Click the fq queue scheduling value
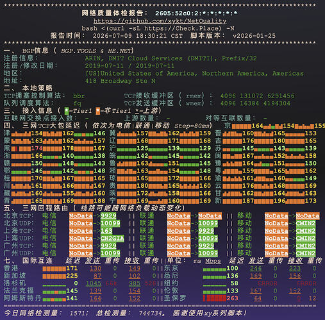325x320 pixels. 77,103
